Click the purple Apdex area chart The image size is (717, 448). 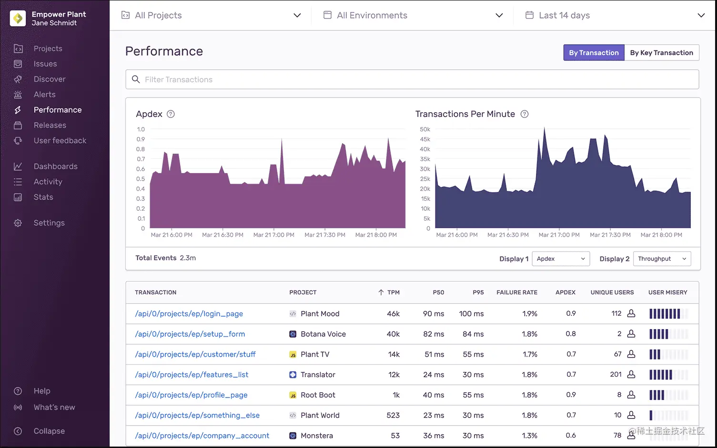point(278,183)
